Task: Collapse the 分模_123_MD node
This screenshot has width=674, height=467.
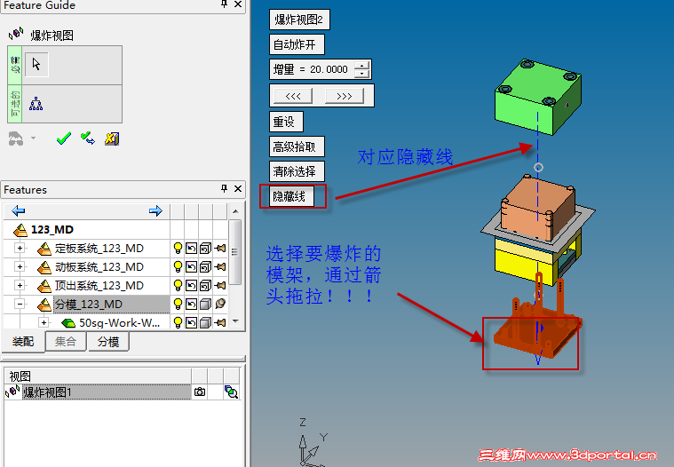Action: pos(20,304)
